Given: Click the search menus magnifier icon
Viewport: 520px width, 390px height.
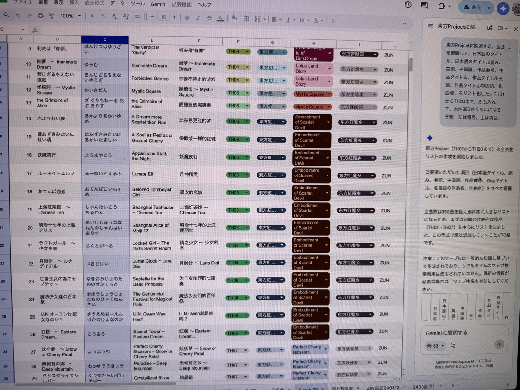Looking at the screenshot, I should click(x=6, y=15).
